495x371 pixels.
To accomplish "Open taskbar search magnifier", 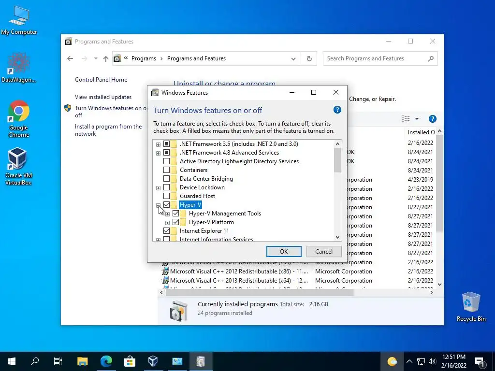I will [x=35, y=361].
